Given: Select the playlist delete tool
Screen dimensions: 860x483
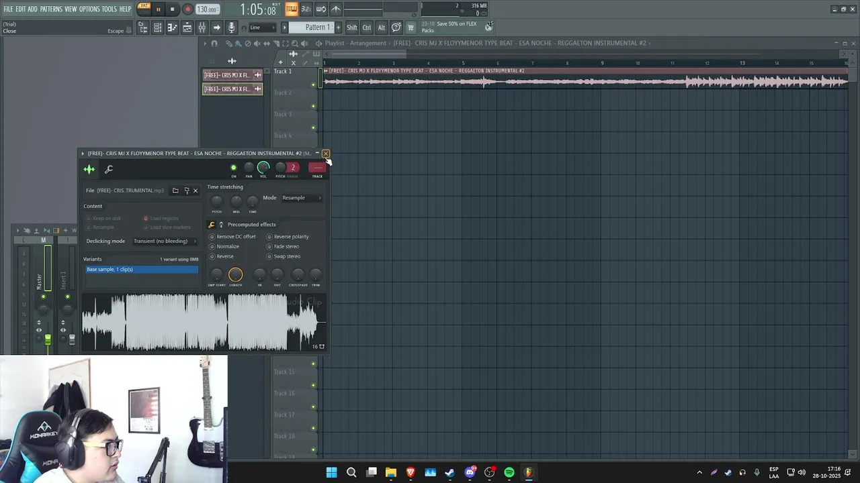Looking at the screenshot, I should coord(248,44).
